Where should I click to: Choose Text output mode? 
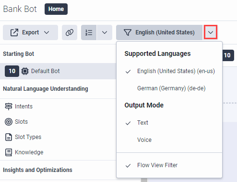(x=169, y=123)
